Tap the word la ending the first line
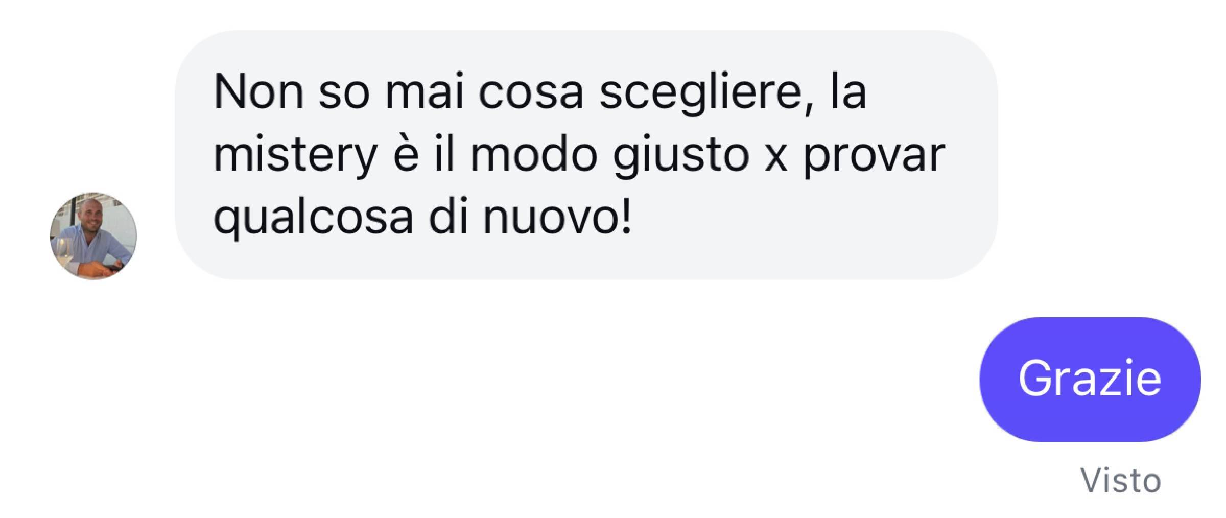Image resolution: width=1226 pixels, height=518 pixels. click(848, 92)
